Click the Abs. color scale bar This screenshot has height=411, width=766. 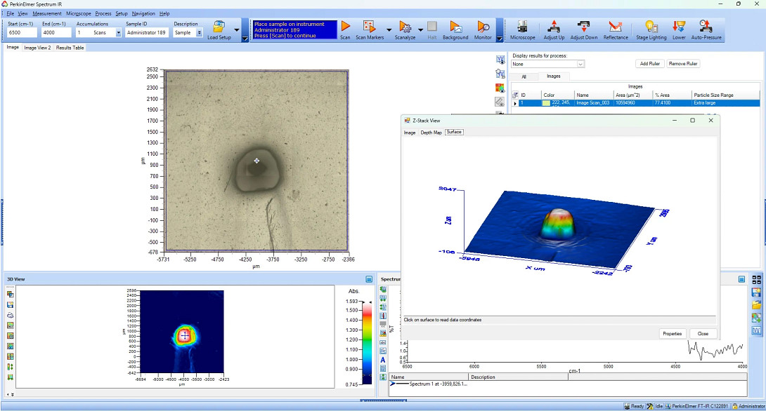pos(367,342)
